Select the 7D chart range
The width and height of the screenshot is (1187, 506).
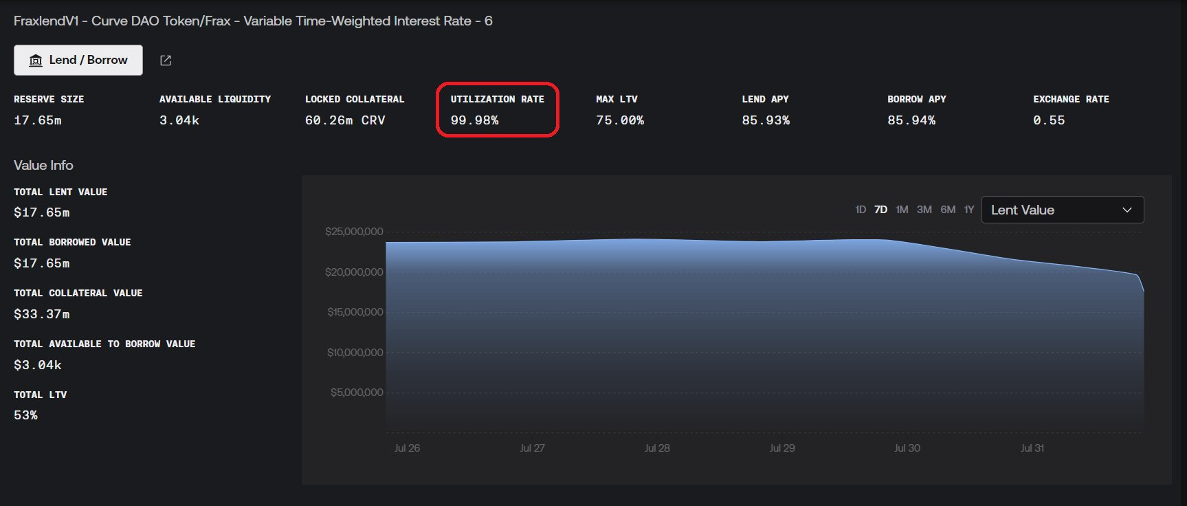click(x=880, y=210)
